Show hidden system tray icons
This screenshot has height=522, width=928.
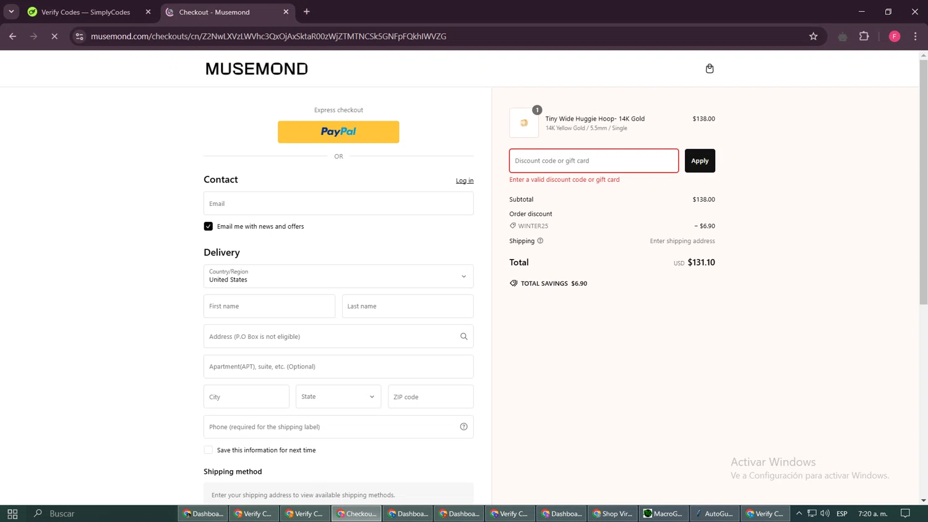pyautogui.click(x=799, y=513)
